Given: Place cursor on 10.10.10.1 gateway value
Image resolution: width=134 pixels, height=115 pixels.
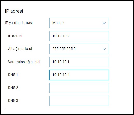Looking at the screenshot, I should 61,62.
